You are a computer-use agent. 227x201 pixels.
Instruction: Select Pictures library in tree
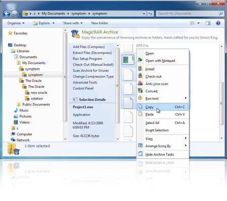click(x=25, y=116)
